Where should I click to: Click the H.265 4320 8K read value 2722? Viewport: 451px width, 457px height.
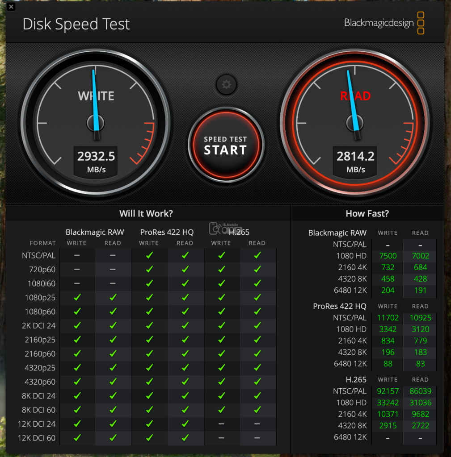coord(420,425)
